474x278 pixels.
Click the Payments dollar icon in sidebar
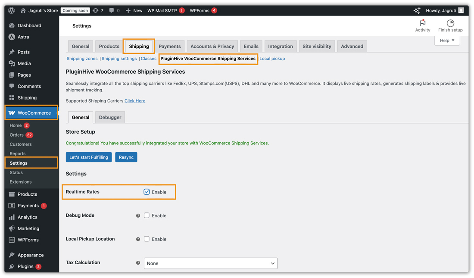pos(12,206)
